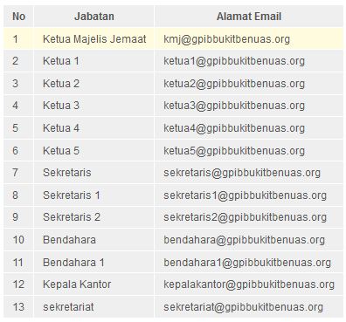Open the kepalakantor@gpibbukitbenuas.org email
Screen dimensions: 346x322
pyautogui.click(x=249, y=284)
